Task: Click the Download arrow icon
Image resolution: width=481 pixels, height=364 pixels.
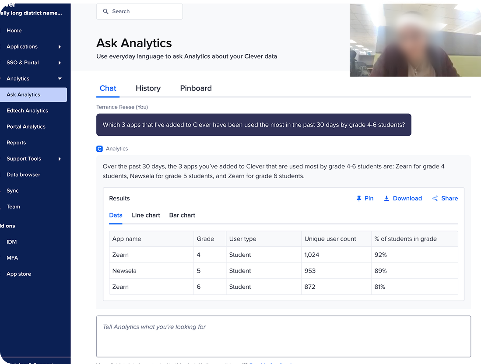Action: 386,198
